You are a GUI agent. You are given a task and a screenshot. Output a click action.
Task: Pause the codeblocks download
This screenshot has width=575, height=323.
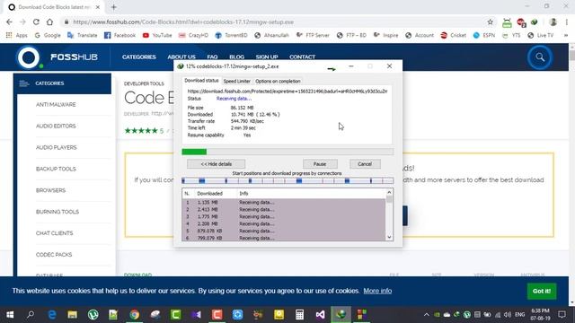(320, 164)
